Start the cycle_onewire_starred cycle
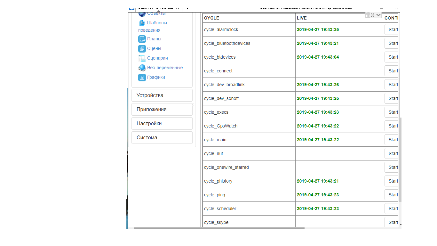 (392, 167)
